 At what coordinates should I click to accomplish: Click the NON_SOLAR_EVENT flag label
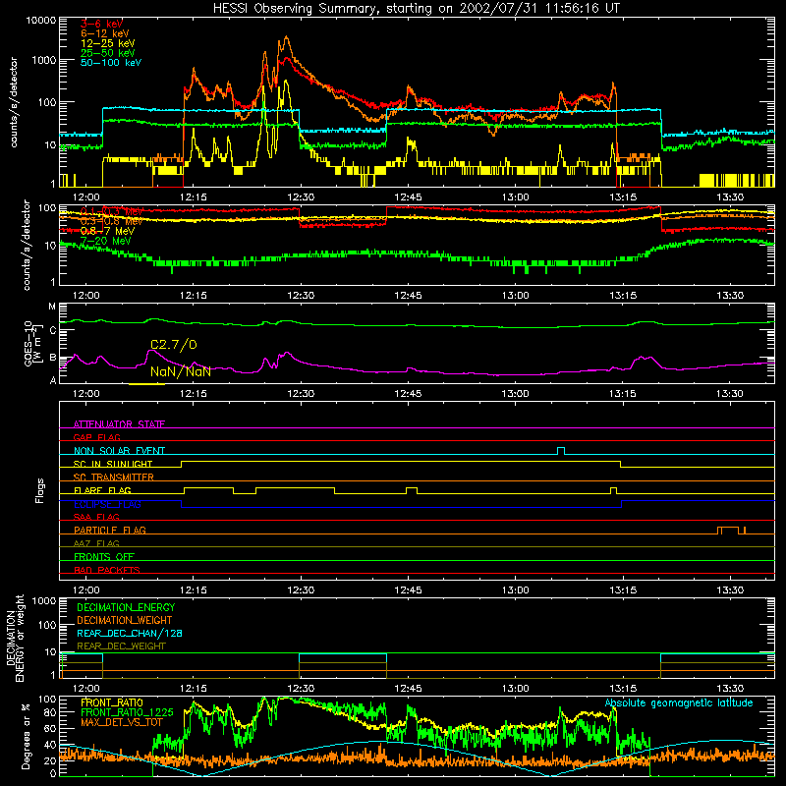(x=119, y=451)
